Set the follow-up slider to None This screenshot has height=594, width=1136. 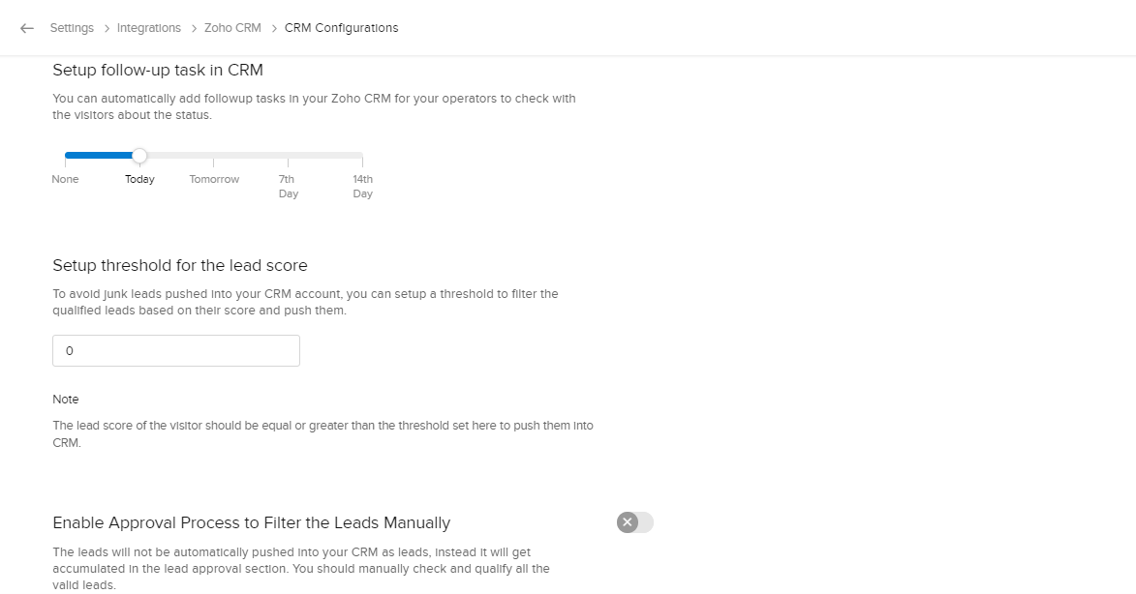coord(66,179)
